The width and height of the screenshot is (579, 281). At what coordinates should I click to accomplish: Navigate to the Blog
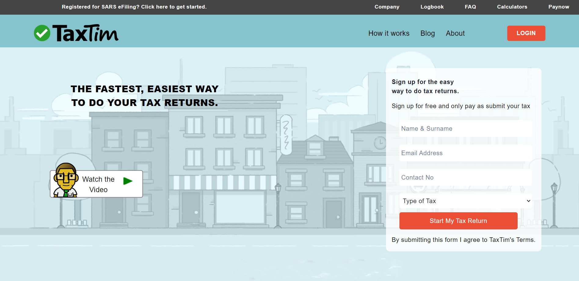(428, 33)
